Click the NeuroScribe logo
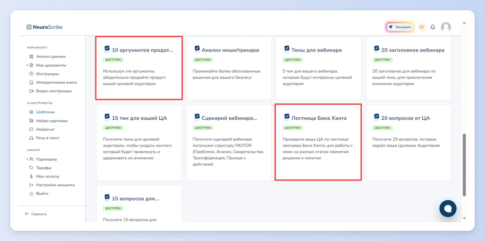485x241 pixels. click(45, 27)
